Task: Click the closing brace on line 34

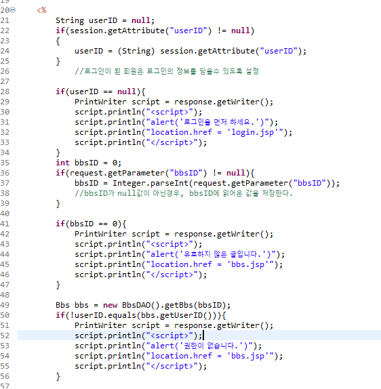Action: tap(58, 153)
